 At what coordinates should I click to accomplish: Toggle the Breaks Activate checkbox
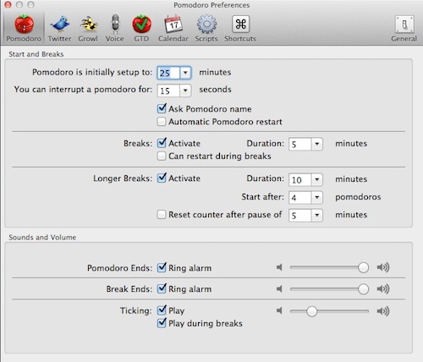coord(162,143)
